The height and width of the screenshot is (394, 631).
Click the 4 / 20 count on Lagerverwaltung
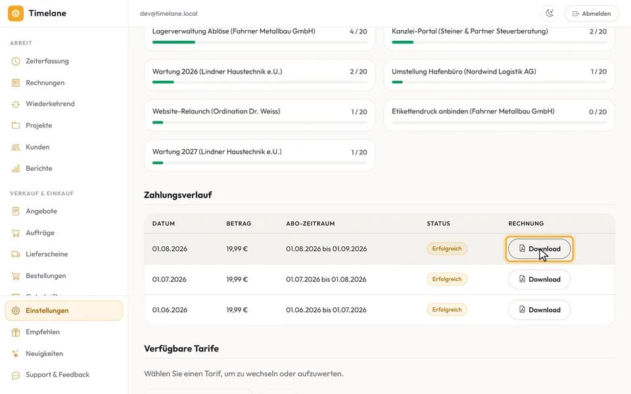tap(358, 32)
